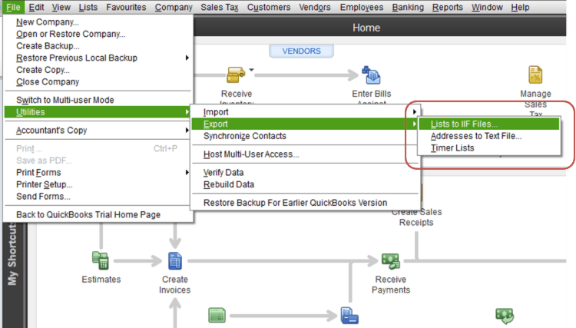Click the green refunds icon at bottom right

pyautogui.click(x=505, y=316)
